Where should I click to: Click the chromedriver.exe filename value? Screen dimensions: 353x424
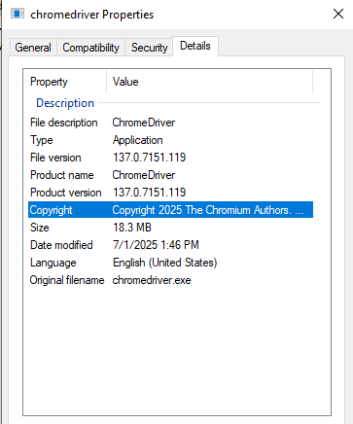coord(152,280)
